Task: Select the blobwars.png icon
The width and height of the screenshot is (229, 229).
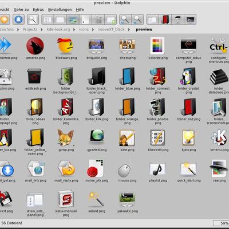Action: click(x=65, y=46)
